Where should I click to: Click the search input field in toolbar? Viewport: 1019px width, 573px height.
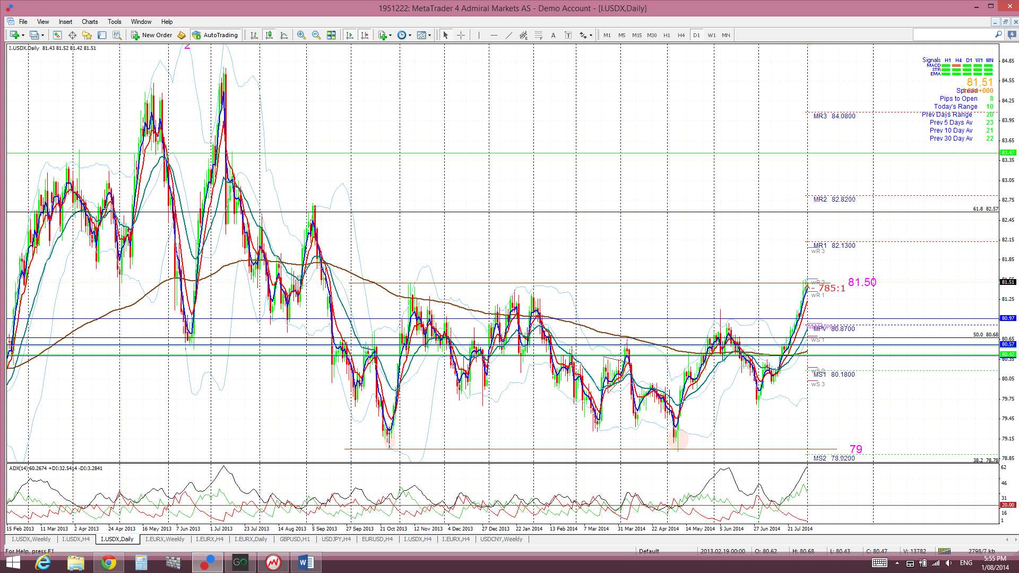click(953, 35)
